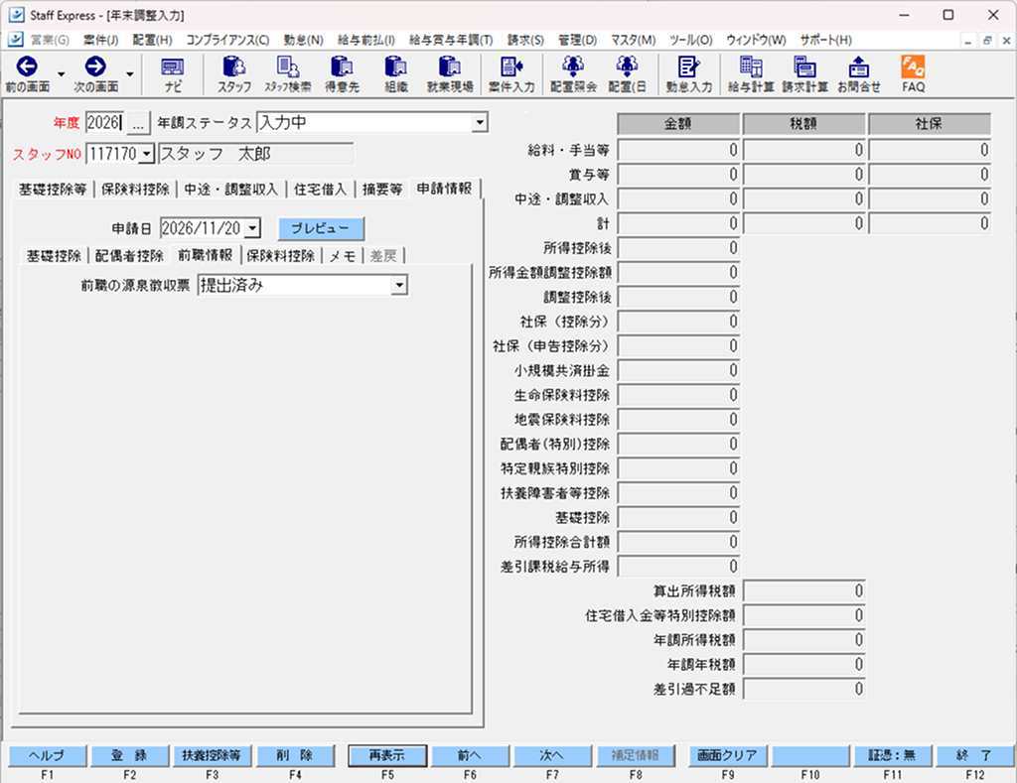
Task: Click the 削除 F4 button
Action: pos(295,756)
